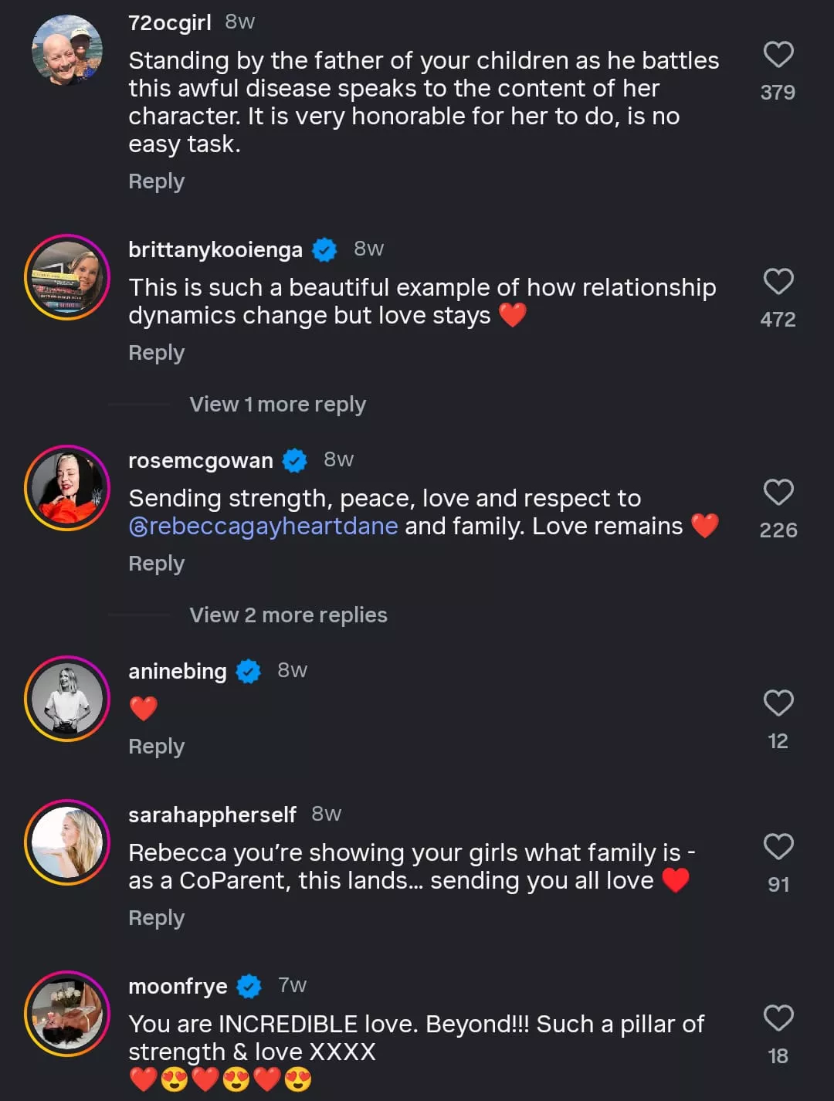The image size is (834, 1101).
Task: Tap aninebing's profile avatar
Action: click(x=67, y=699)
